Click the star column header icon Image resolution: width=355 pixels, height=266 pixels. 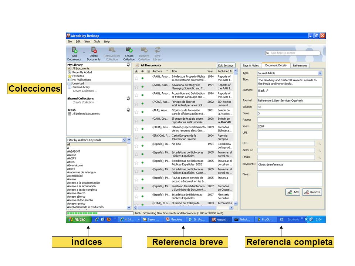coord(136,71)
